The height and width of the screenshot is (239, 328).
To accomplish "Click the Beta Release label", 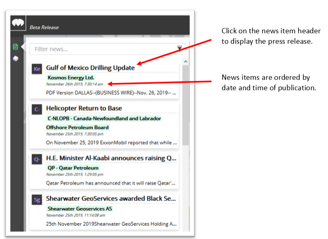I will 44,27.
